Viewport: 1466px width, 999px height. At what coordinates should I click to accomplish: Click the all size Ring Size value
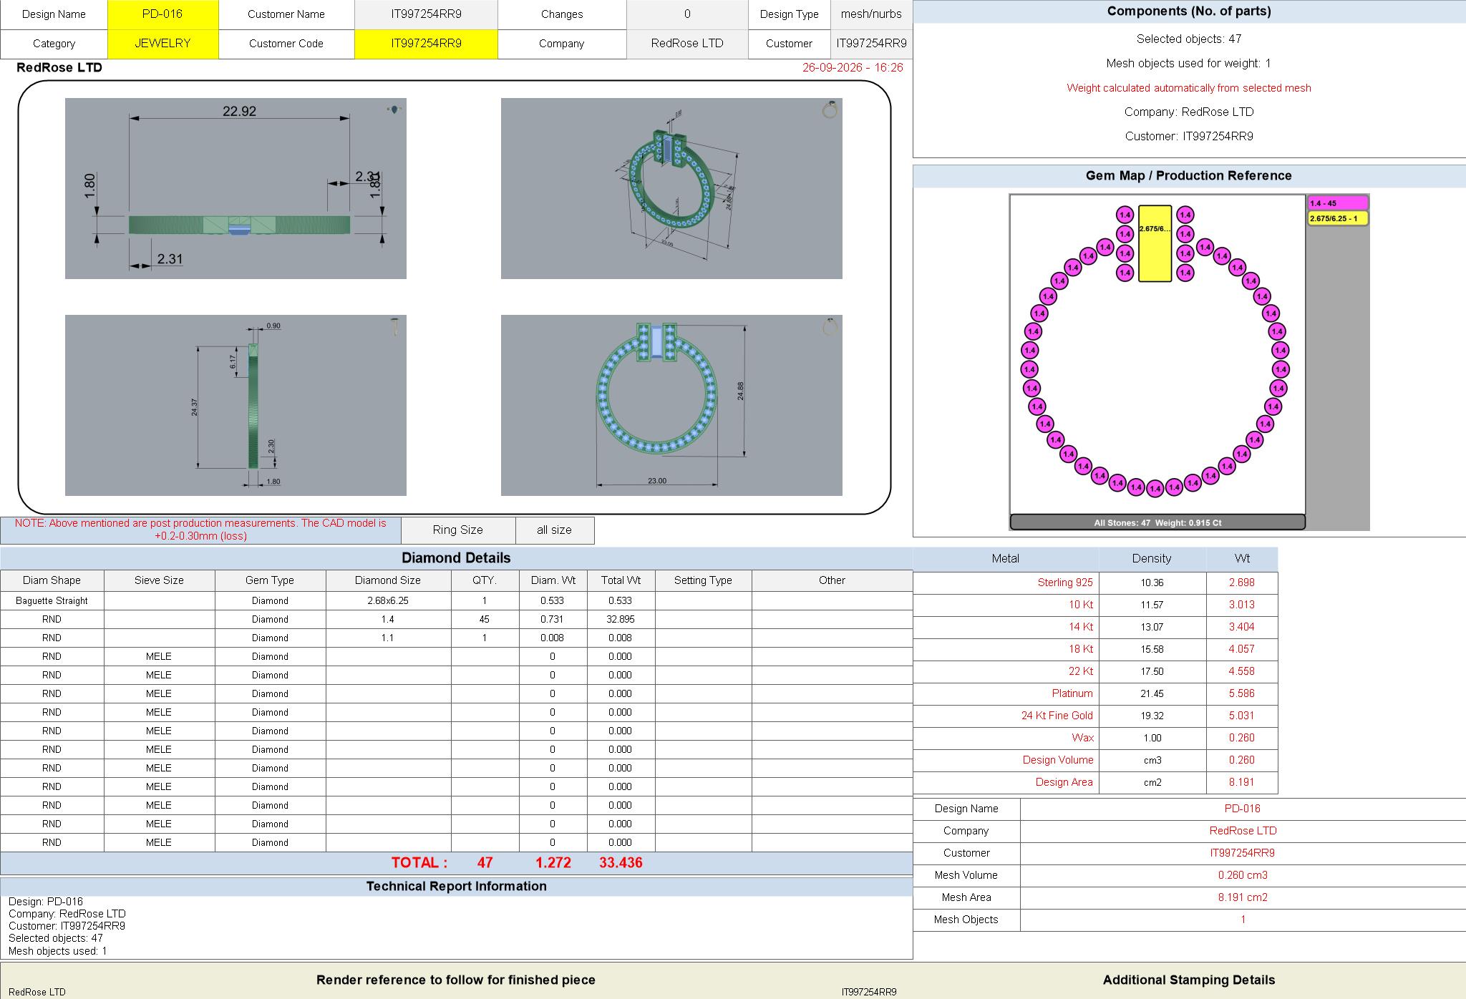click(x=554, y=530)
